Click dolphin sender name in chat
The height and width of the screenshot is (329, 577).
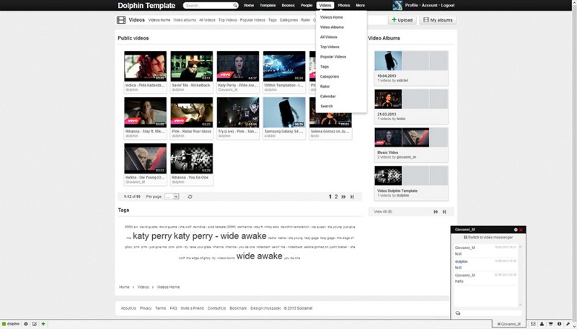pyautogui.click(x=461, y=262)
